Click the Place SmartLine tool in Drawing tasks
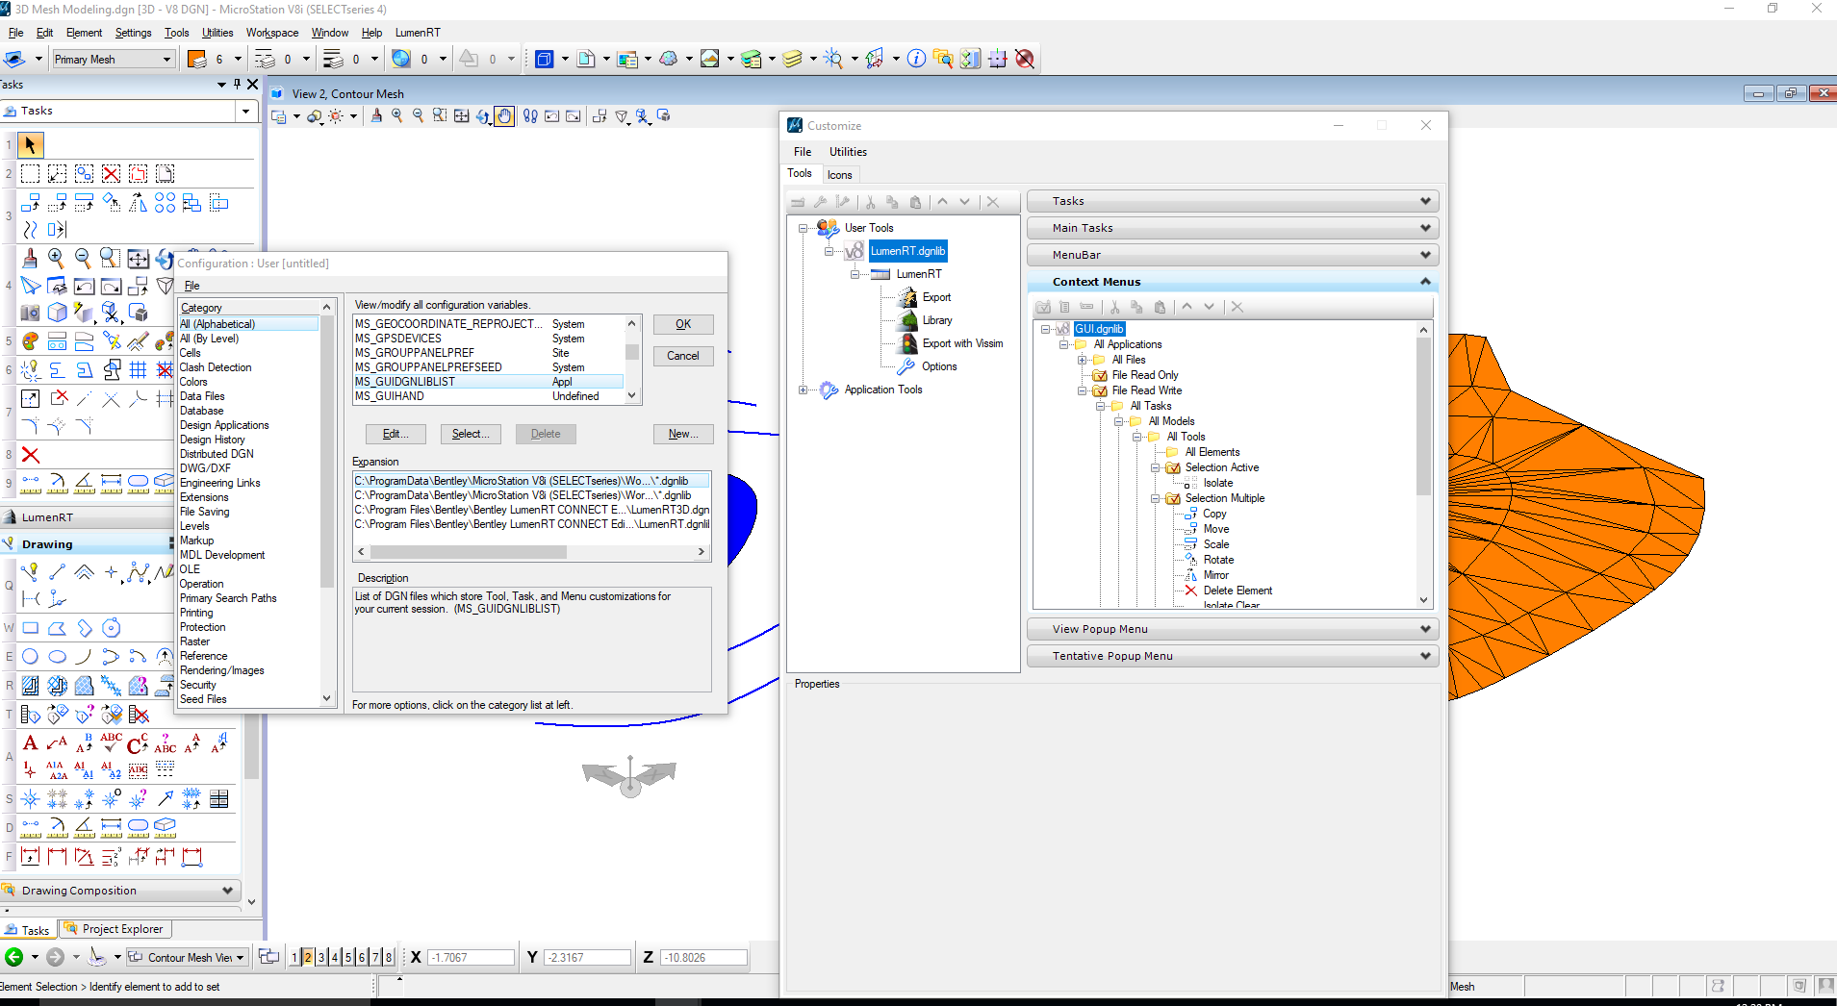 [x=31, y=573]
